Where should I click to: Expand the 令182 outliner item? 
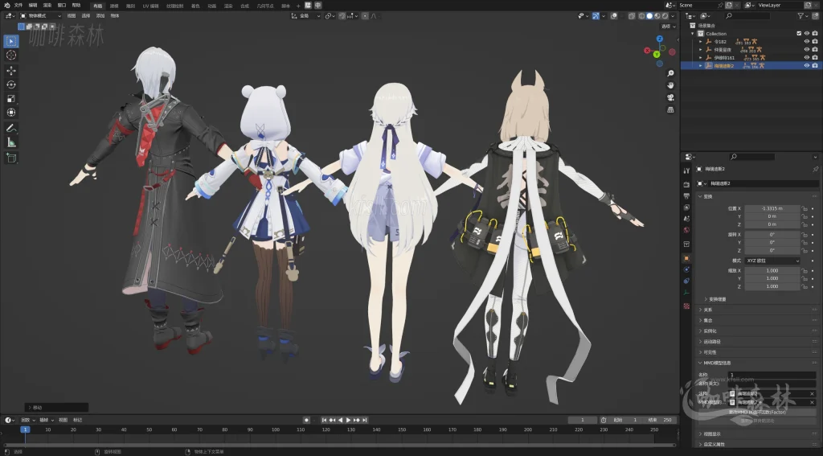pos(701,42)
